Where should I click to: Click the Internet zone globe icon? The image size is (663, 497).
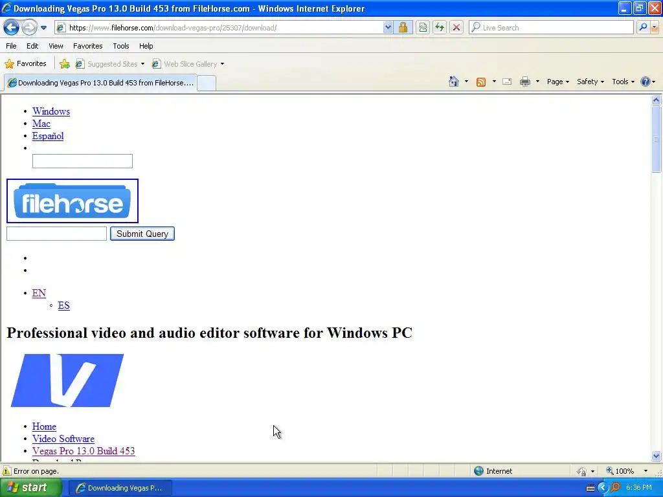point(478,471)
